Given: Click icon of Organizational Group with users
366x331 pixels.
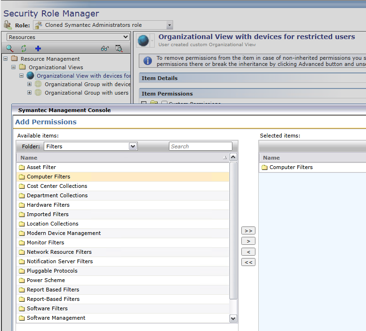Looking at the screenshot, I should [x=38, y=92].
